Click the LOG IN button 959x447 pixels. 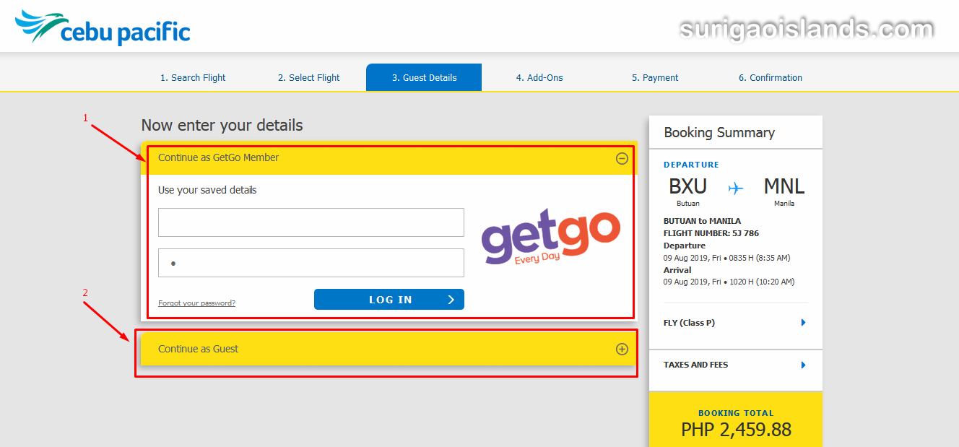click(389, 300)
